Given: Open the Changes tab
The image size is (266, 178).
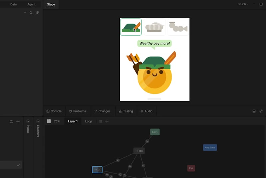Looking at the screenshot, I should click(102, 111).
